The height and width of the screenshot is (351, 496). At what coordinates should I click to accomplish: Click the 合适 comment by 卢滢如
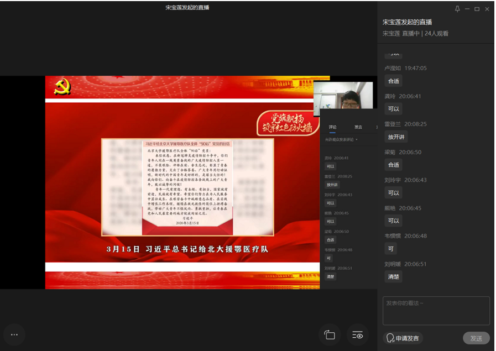(393, 81)
